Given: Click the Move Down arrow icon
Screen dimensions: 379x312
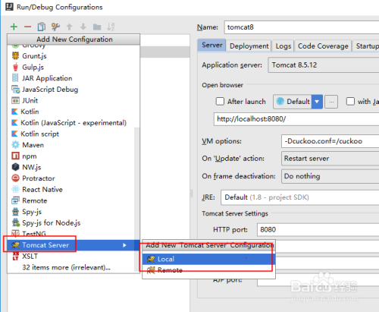Looking at the screenshot, I should 83,27.
